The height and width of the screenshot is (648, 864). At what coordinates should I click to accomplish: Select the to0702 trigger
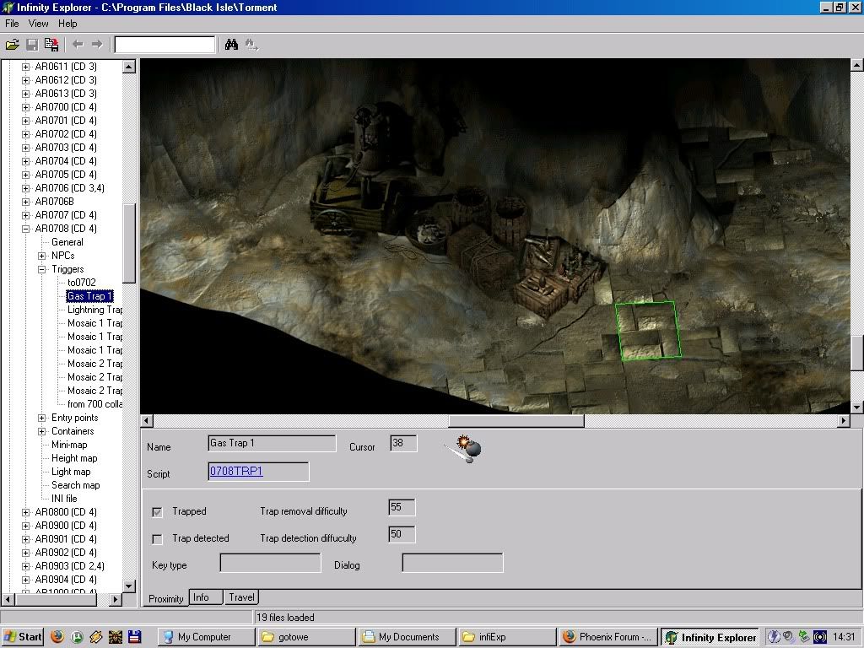pyautogui.click(x=82, y=283)
